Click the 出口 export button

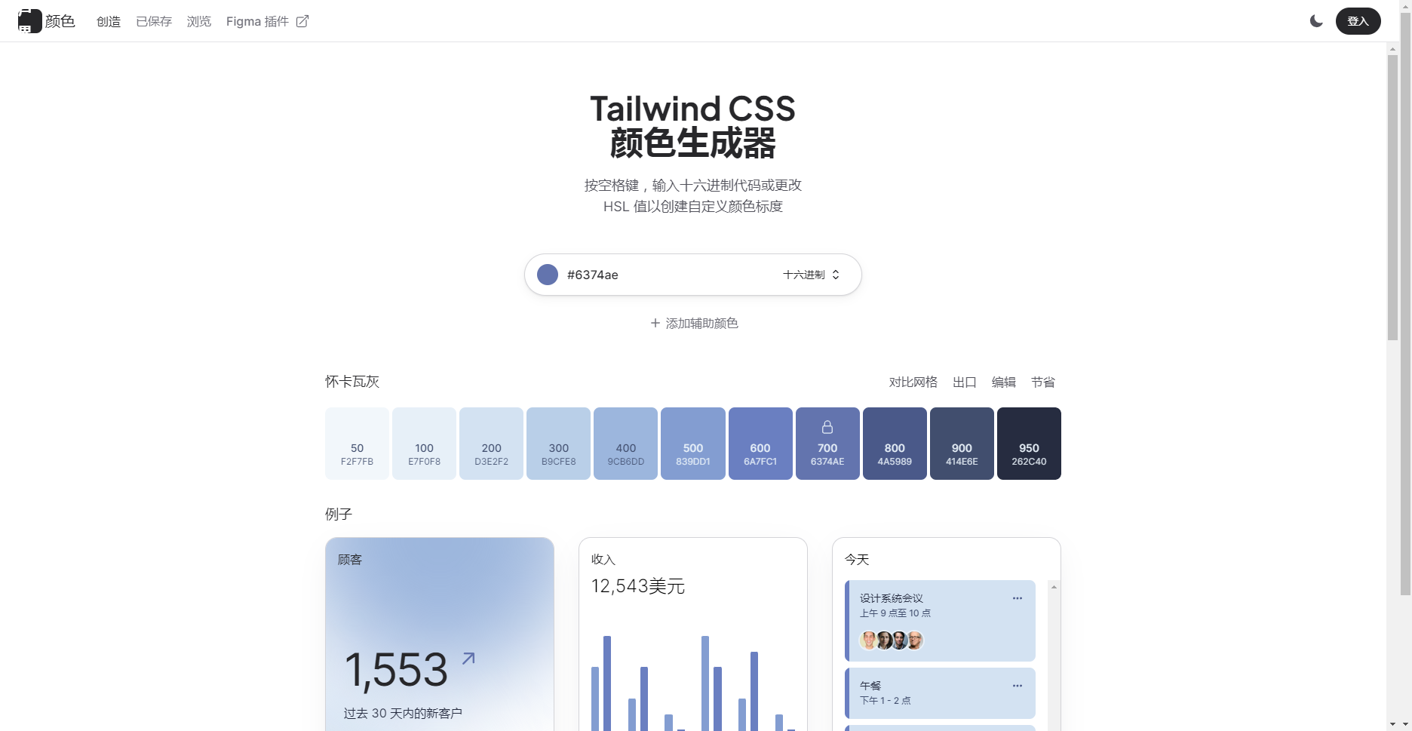[x=964, y=382]
